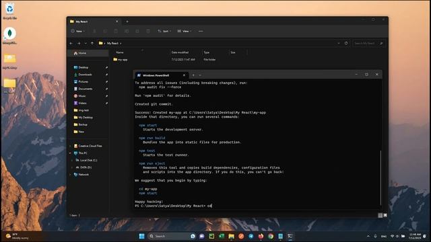
Task: Open Excel from the taskbar
Action: tap(222, 236)
